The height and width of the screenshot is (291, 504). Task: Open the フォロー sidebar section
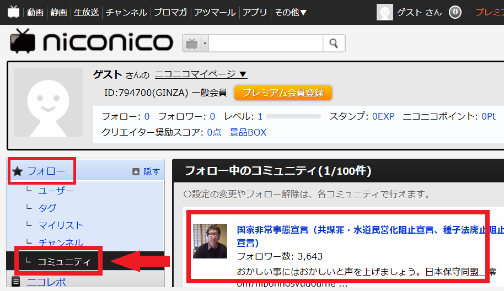[x=46, y=171]
